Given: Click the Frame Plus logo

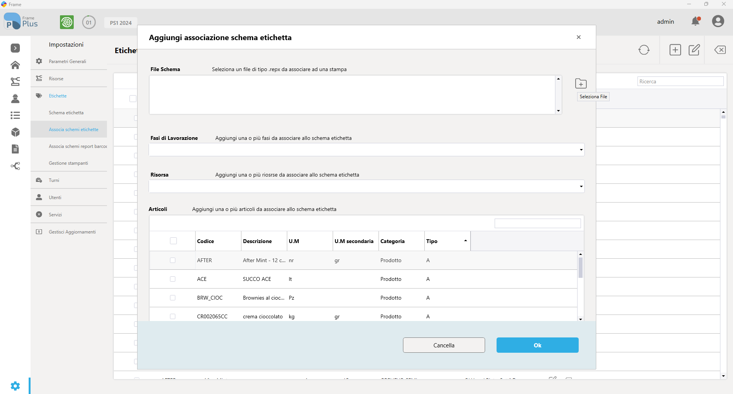Looking at the screenshot, I should [21, 21].
